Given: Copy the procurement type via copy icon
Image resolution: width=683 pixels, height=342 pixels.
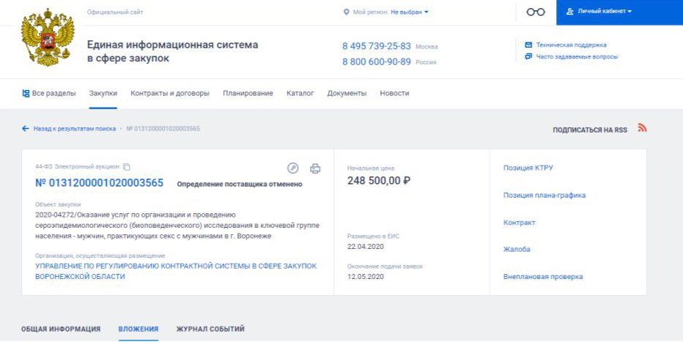Looking at the screenshot, I should point(126,167).
